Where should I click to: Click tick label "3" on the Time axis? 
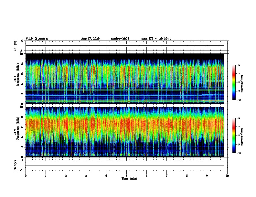[x=86, y=176]
